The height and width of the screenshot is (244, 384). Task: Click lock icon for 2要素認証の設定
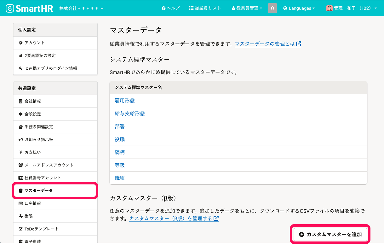point(21,55)
